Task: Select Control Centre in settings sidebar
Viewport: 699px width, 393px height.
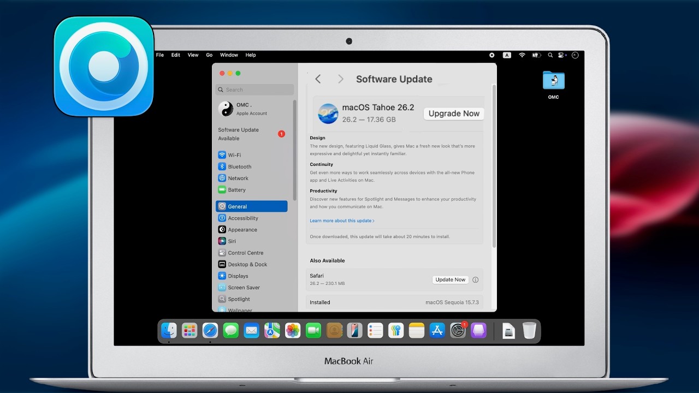Action: click(x=252, y=253)
